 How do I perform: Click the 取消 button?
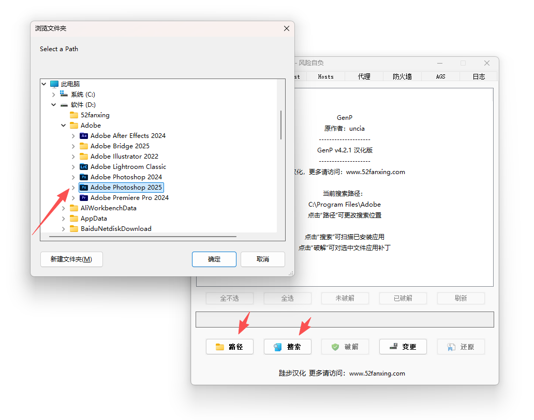[263, 259]
